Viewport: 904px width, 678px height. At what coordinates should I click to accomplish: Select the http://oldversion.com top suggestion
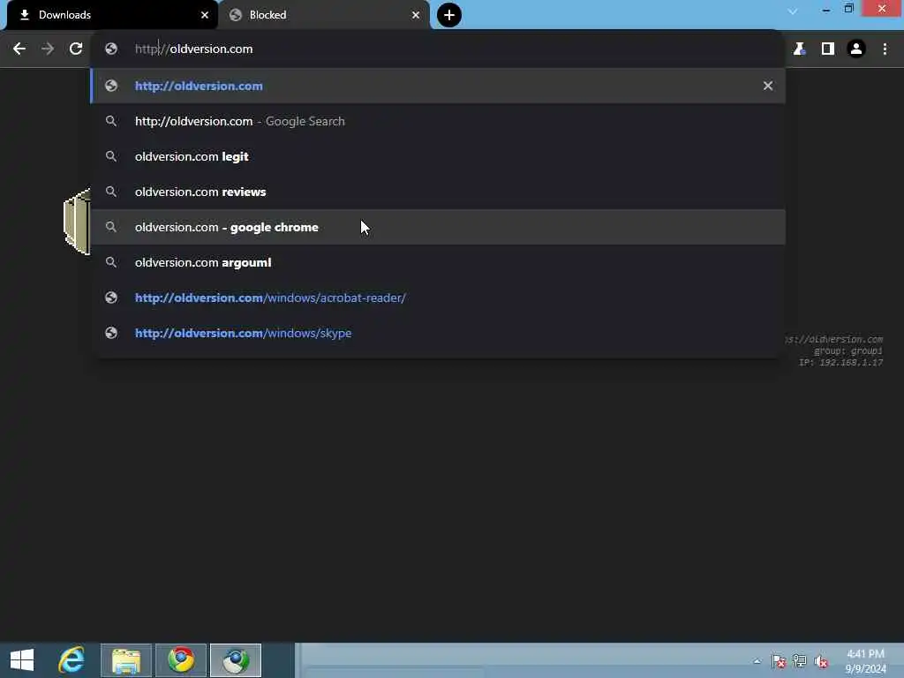438,86
